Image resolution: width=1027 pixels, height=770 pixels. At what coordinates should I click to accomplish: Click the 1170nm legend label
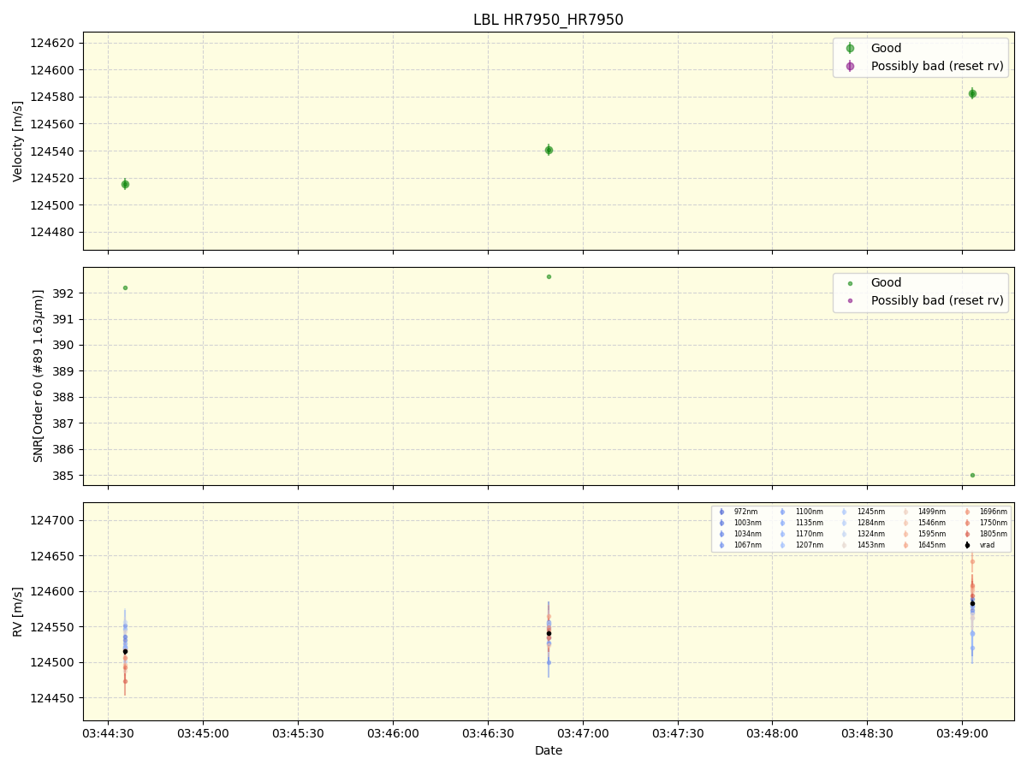tap(810, 534)
